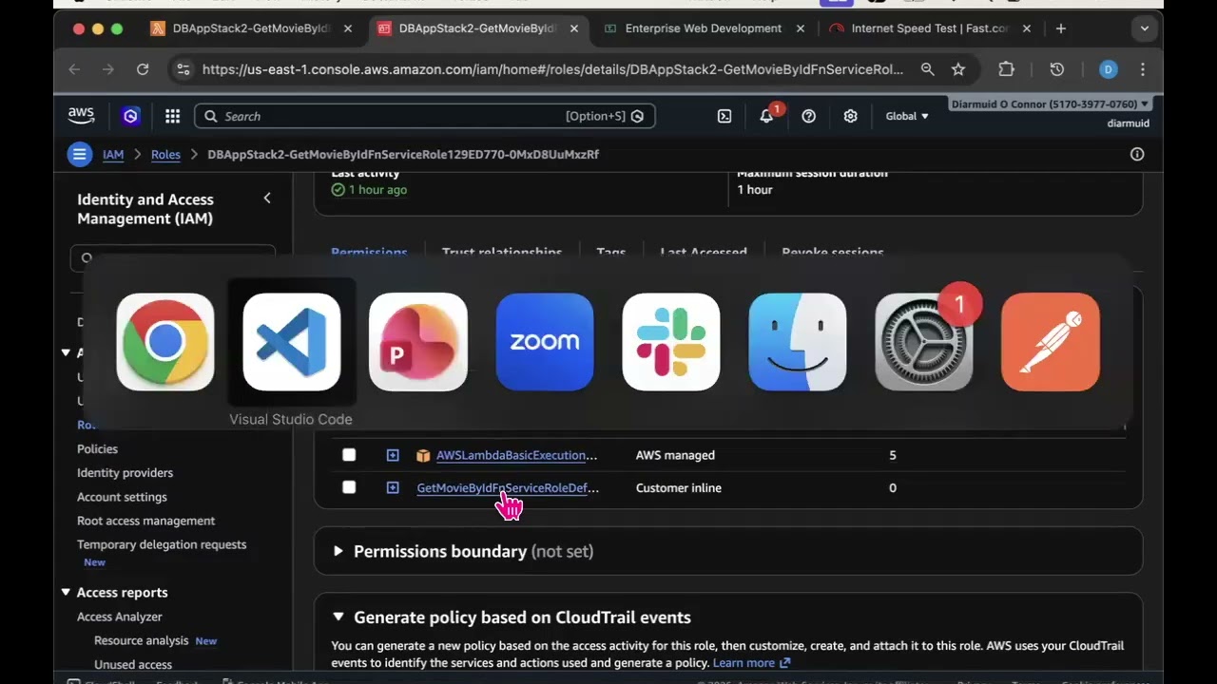
Task: Switch to Google Chrome in app switcher
Action: click(165, 342)
